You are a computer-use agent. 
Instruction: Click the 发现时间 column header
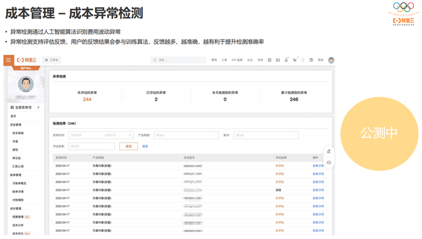click(x=62, y=158)
